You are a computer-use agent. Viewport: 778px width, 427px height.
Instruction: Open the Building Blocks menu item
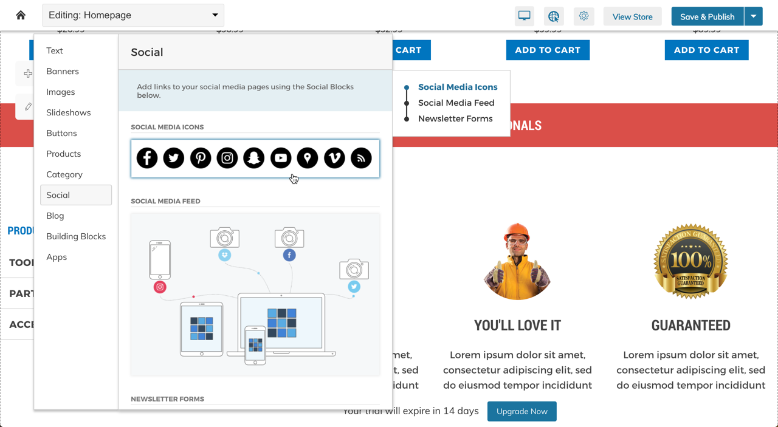(76, 236)
